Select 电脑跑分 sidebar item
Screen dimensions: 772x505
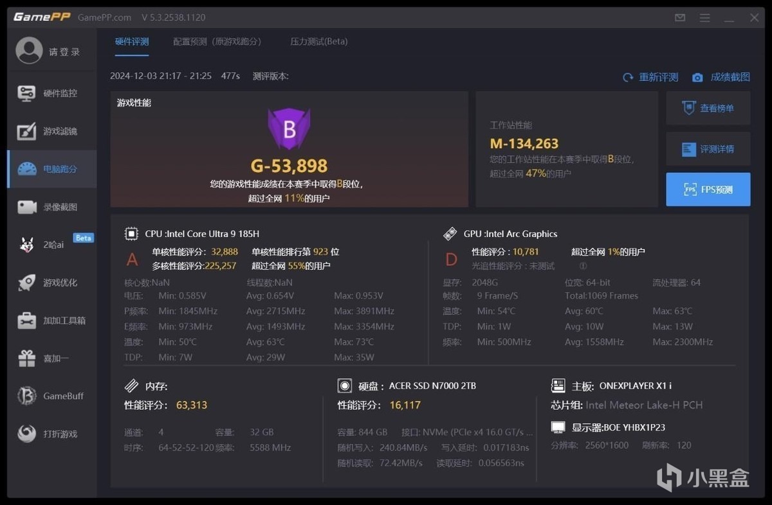[x=51, y=169]
